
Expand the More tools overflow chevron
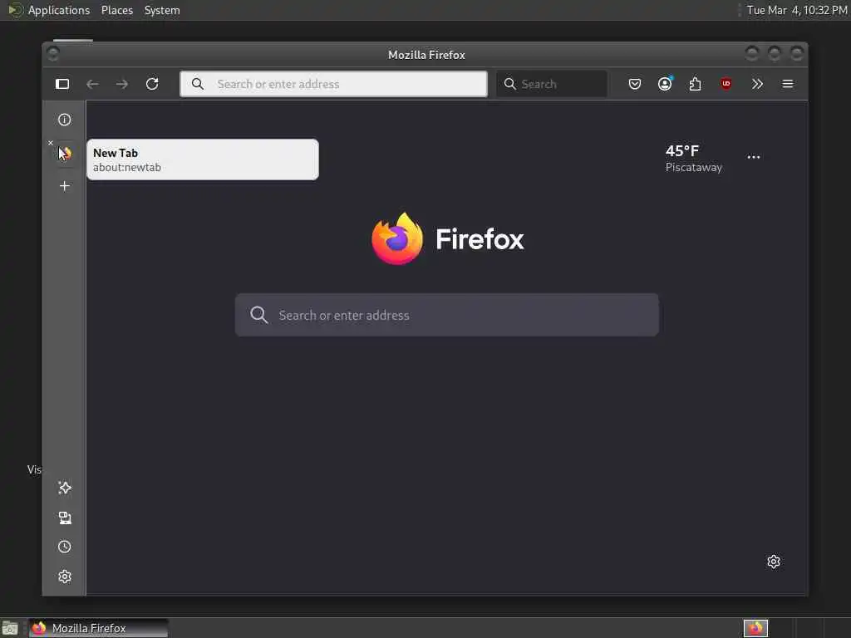[757, 84]
